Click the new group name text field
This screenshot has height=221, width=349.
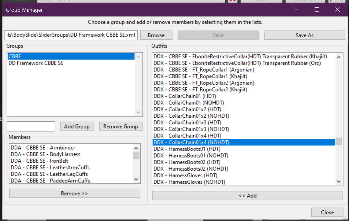[x=31, y=126]
